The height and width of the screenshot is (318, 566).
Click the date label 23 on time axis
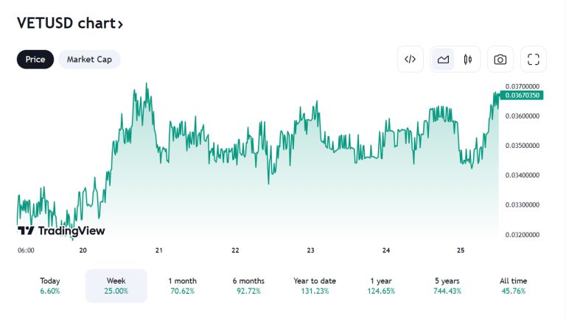coord(311,250)
